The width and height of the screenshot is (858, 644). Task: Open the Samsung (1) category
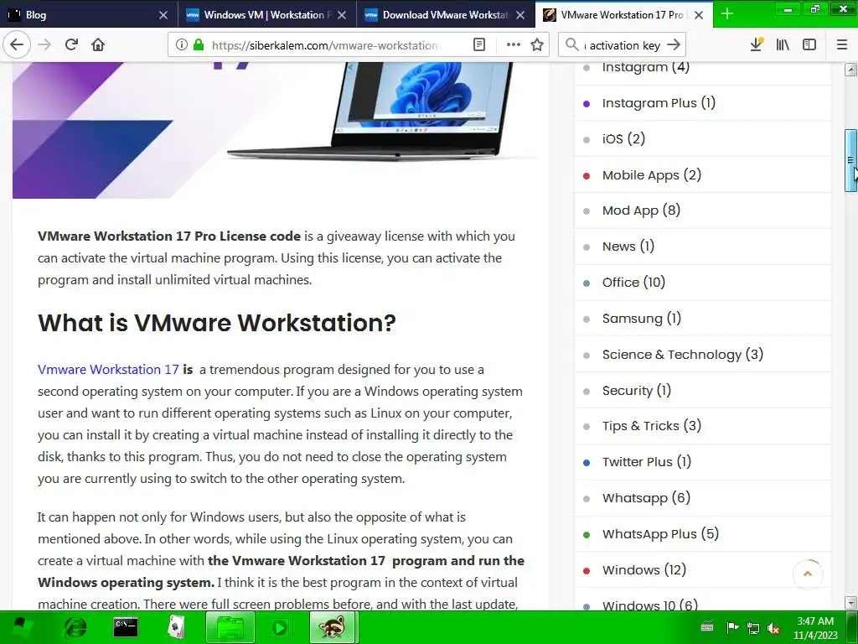pyautogui.click(x=642, y=319)
